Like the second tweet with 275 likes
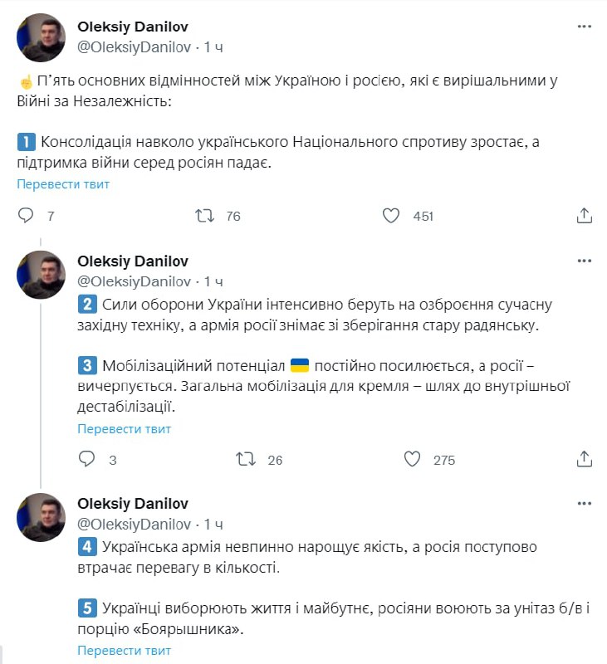607x664 pixels. (x=412, y=460)
